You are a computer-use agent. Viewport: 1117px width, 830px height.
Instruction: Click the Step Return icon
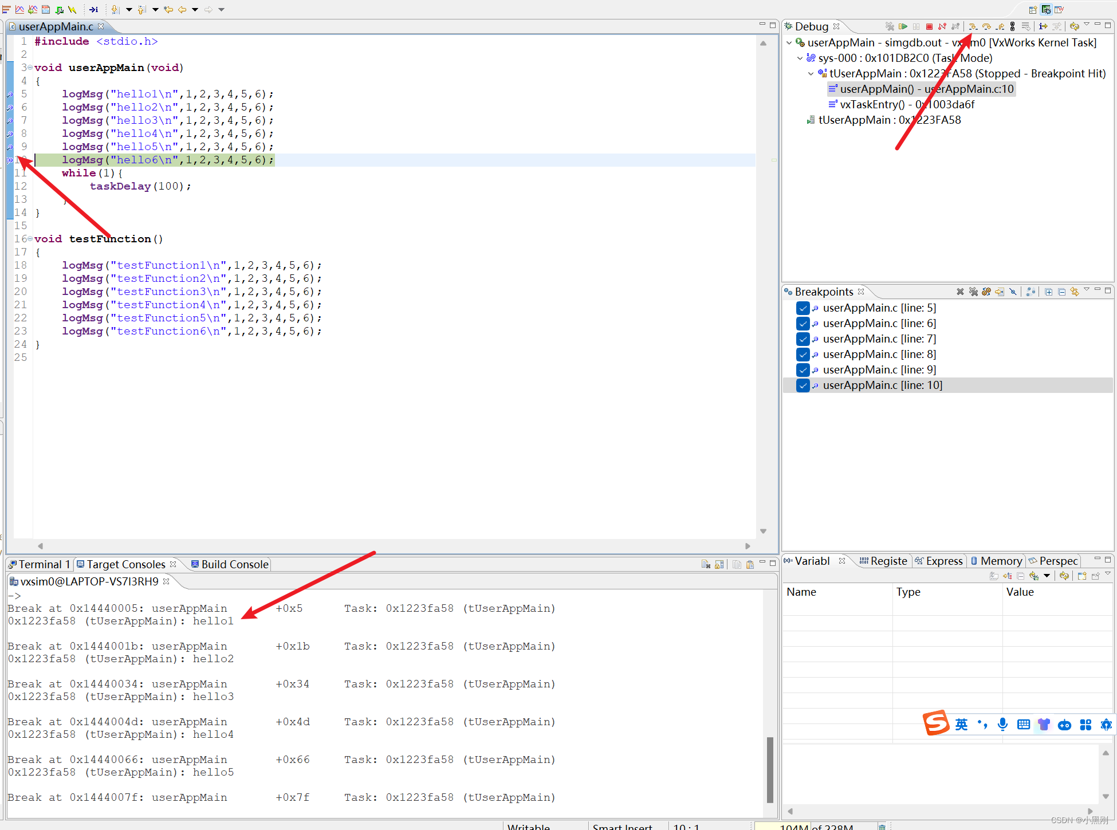pos(1000,26)
